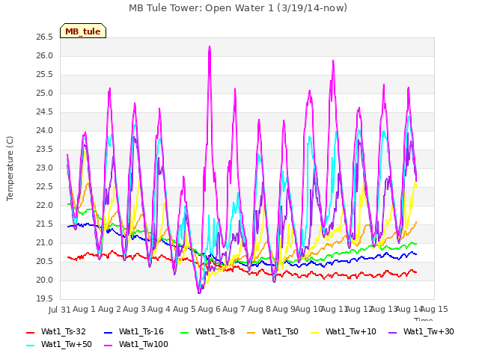Click the Aug 15 x-axis date label

point(434,309)
